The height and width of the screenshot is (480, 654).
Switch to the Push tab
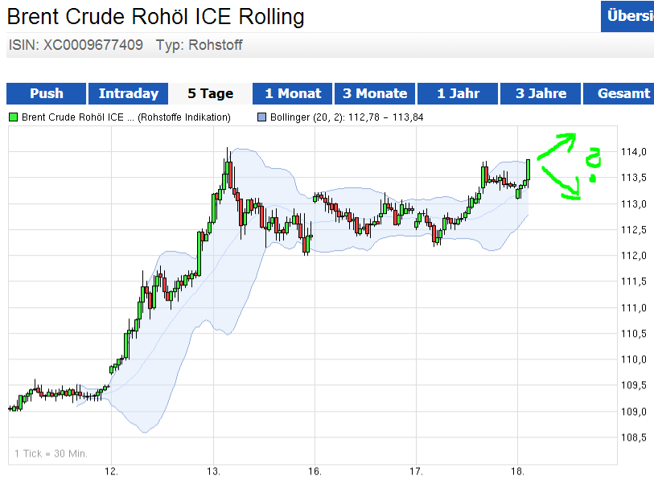(46, 93)
